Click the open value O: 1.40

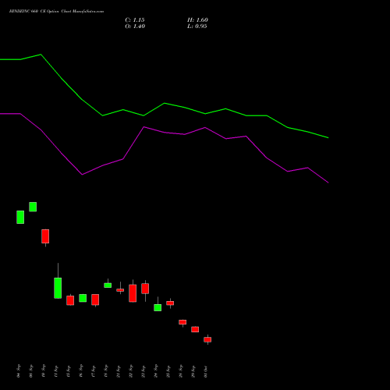coord(135,27)
